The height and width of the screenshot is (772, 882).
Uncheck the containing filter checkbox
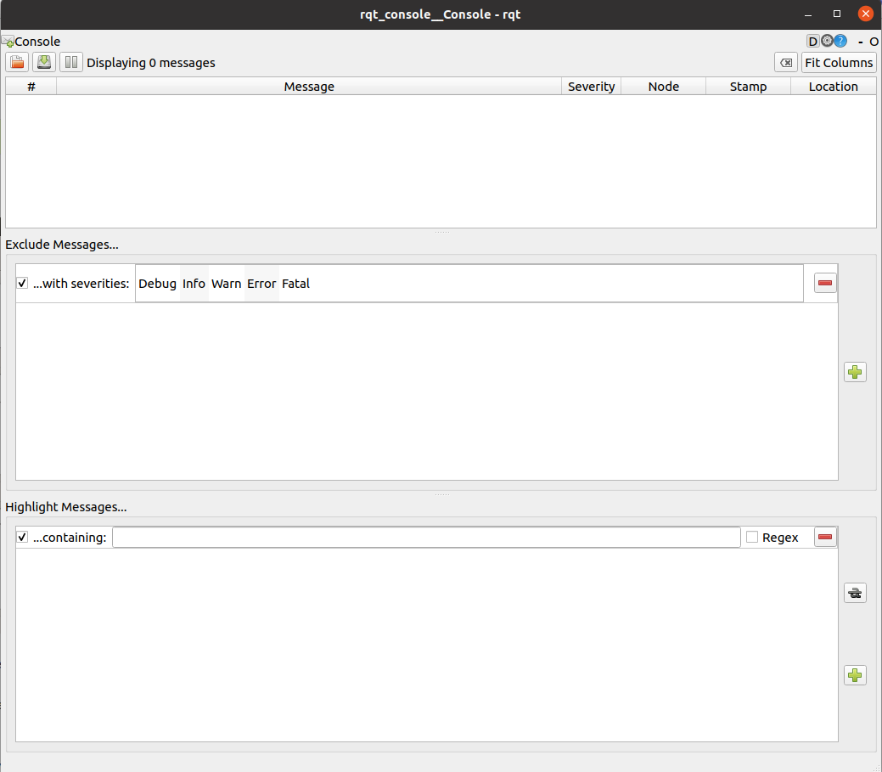click(23, 538)
